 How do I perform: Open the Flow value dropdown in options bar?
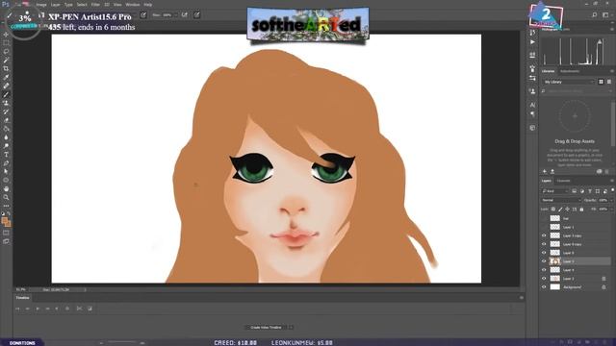pos(175,15)
